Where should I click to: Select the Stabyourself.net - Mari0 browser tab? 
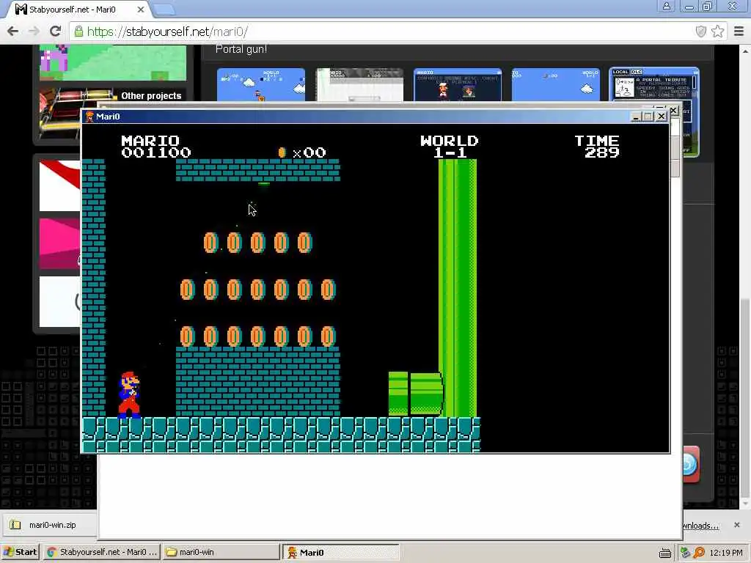[x=79, y=9]
